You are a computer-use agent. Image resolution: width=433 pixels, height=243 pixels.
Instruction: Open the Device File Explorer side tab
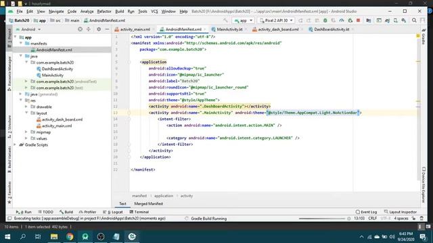click(424, 185)
